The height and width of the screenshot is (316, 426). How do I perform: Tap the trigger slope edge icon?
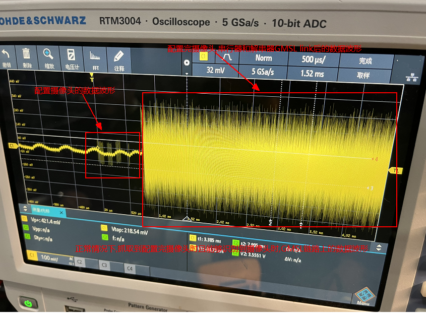[x=227, y=57]
